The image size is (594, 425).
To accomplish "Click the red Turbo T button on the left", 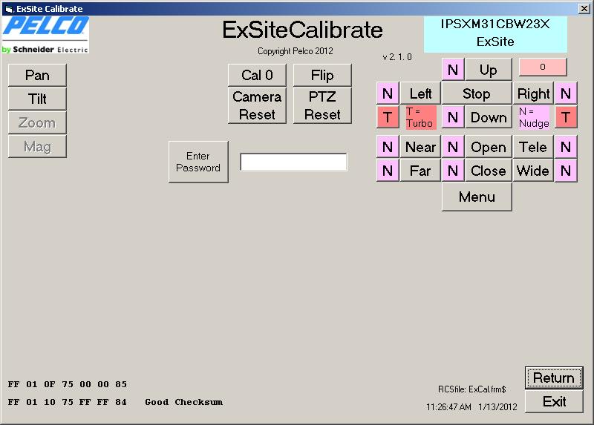I will [x=388, y=117].
